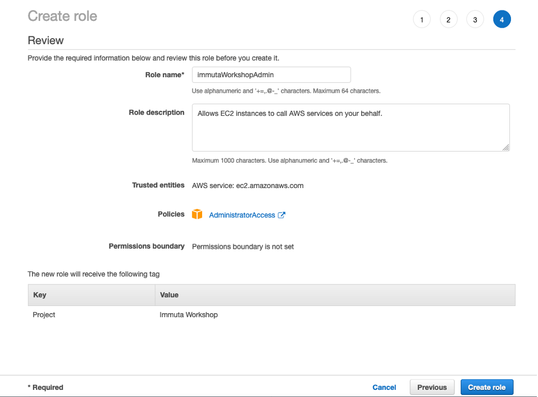Go to wizard step 1 circle
Screen dimensions: 538x397
click(x=422, y=20)
